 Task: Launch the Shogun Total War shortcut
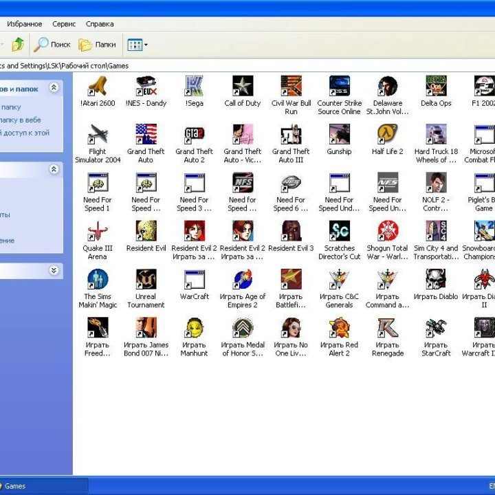click(x=387, y=232)
